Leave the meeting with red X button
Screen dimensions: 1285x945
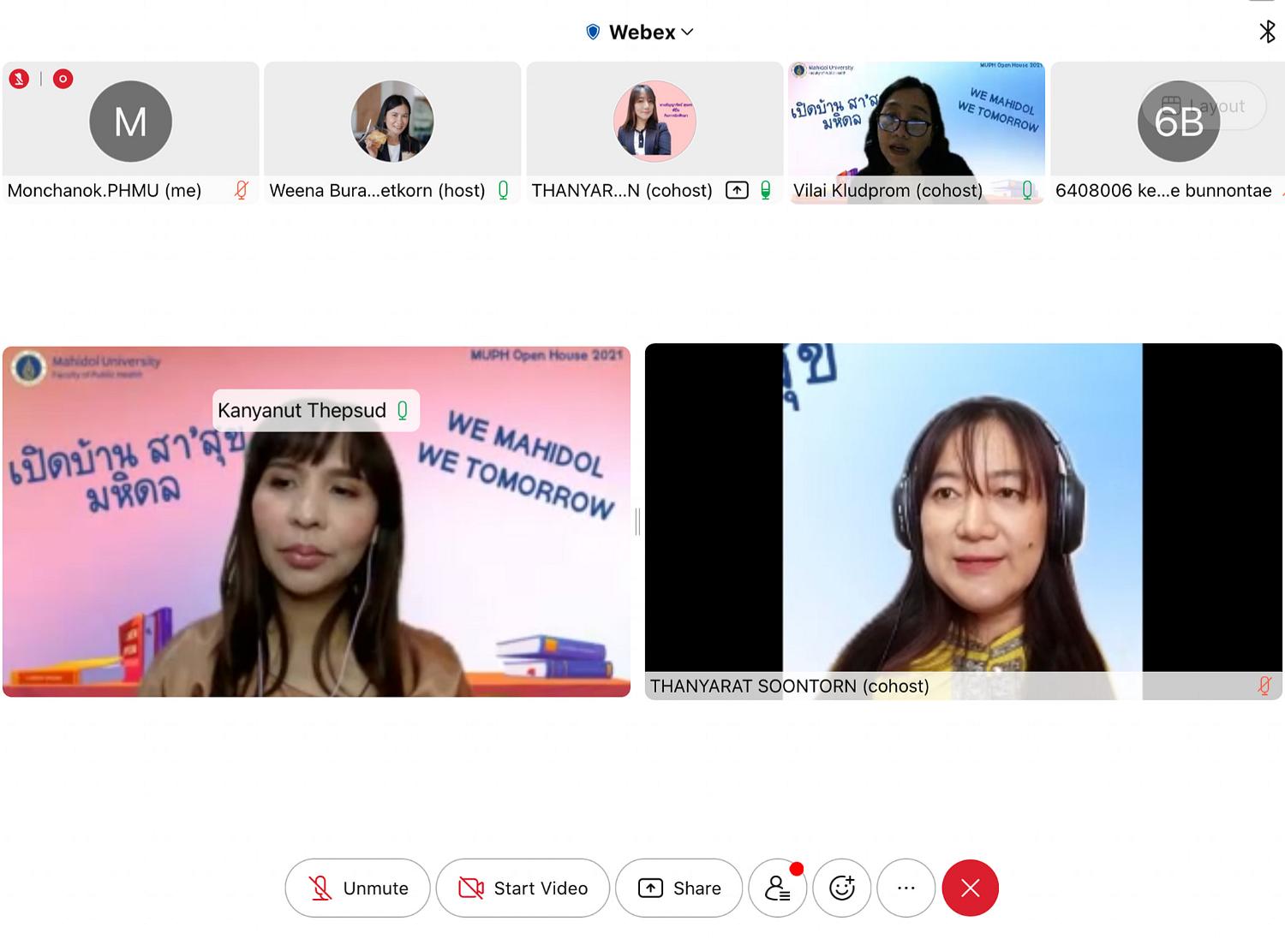[x=971, y=889]
